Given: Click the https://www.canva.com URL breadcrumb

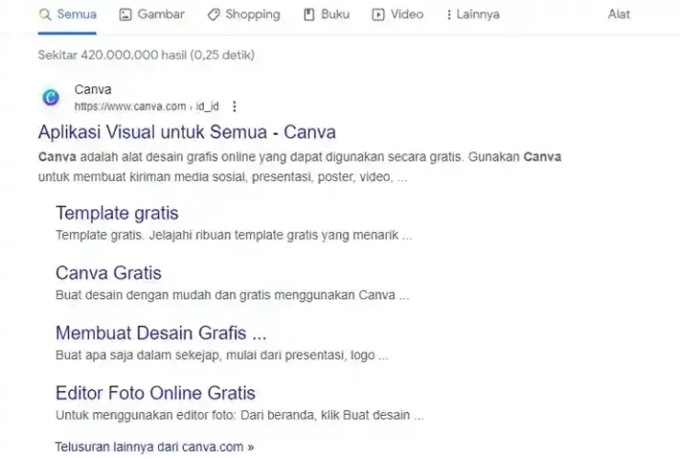Looking at the screenshot, I should tap(147, 106).
